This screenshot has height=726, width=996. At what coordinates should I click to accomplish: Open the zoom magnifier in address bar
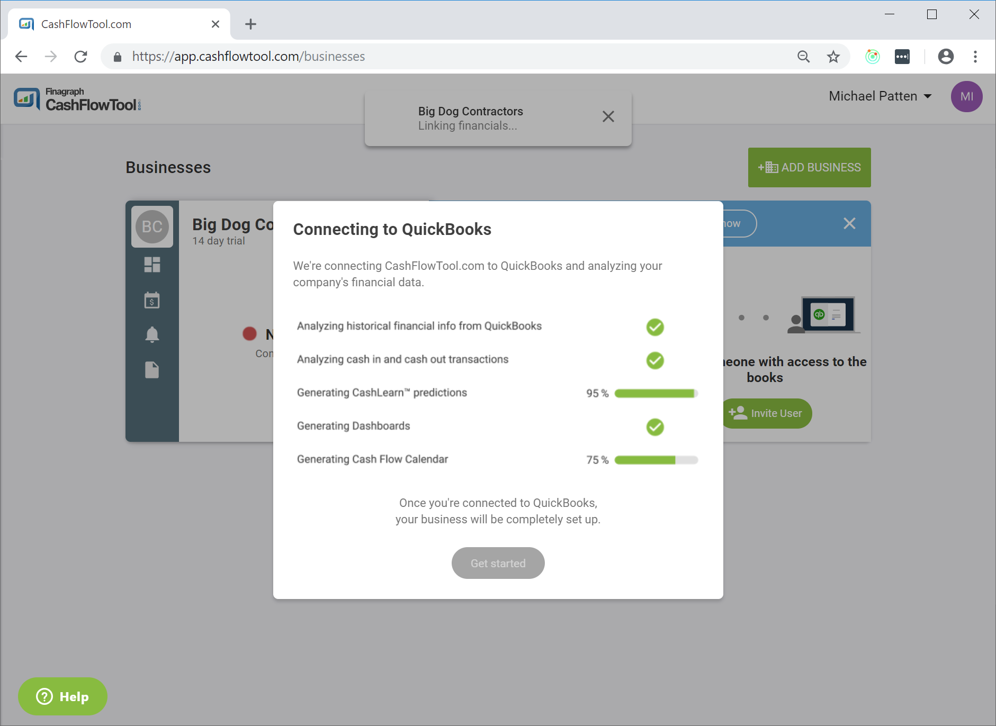click(804, 57)
